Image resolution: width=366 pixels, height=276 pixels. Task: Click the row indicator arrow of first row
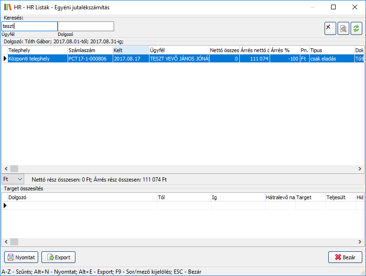coord(5,59)
